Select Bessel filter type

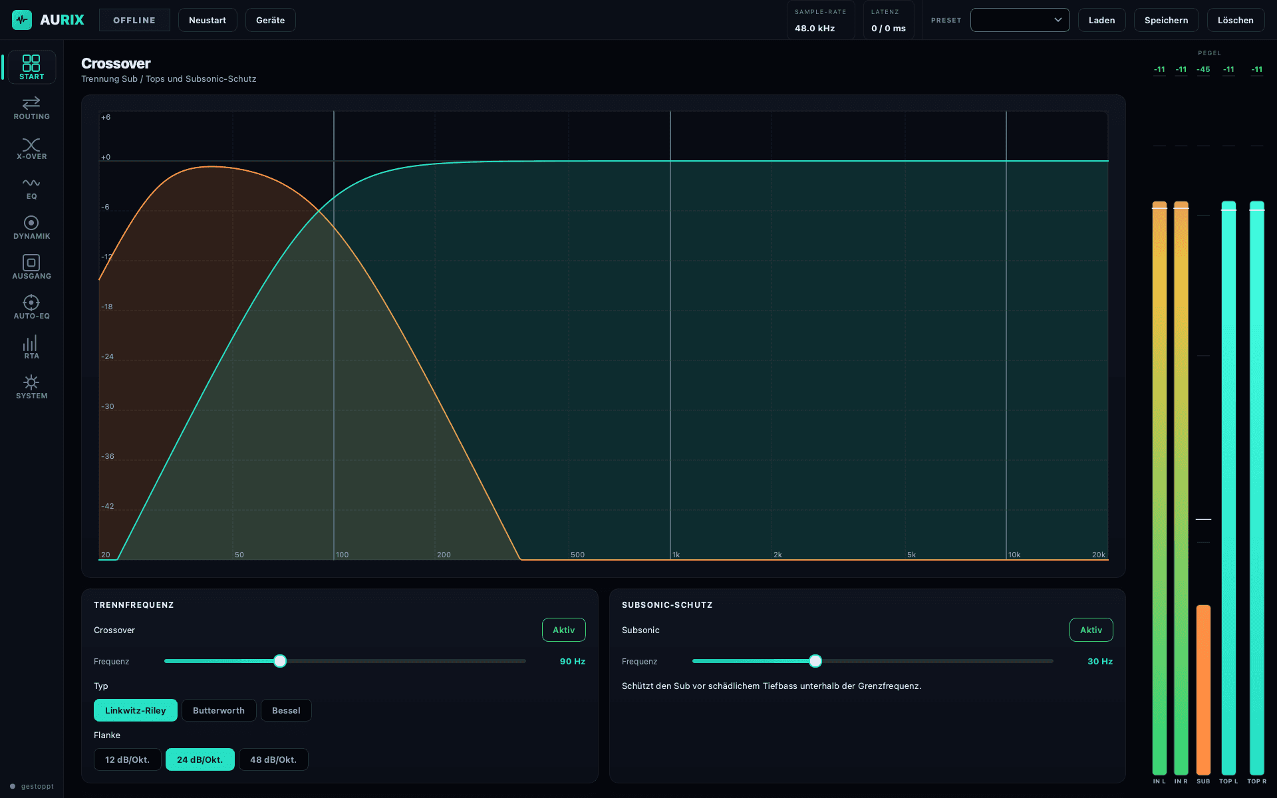286,710
